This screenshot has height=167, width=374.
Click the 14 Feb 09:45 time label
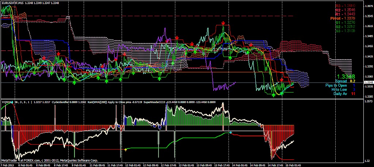(x=258, y=165)
